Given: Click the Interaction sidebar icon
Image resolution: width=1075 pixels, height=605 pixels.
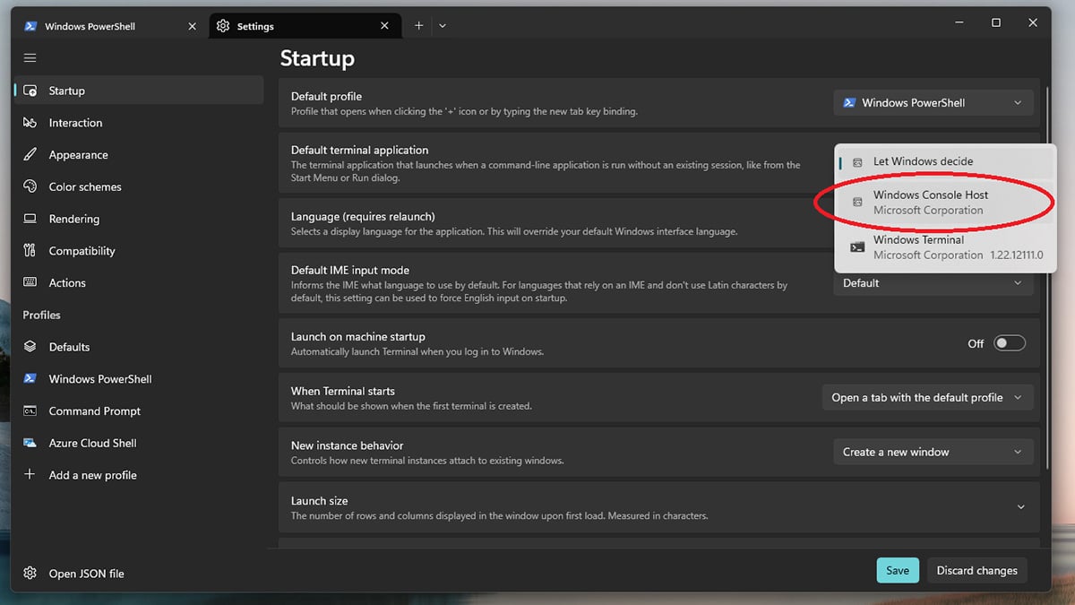Looking at the screenshot, I should pyautogui.click(x=30, y=123).
